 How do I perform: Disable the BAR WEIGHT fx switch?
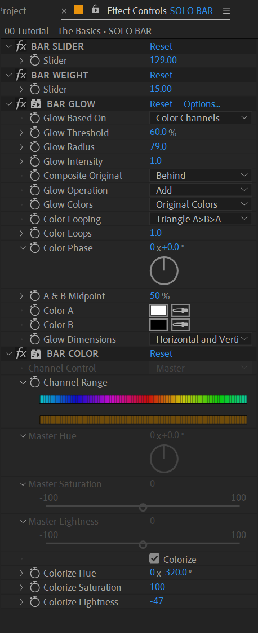click(21, 76)
